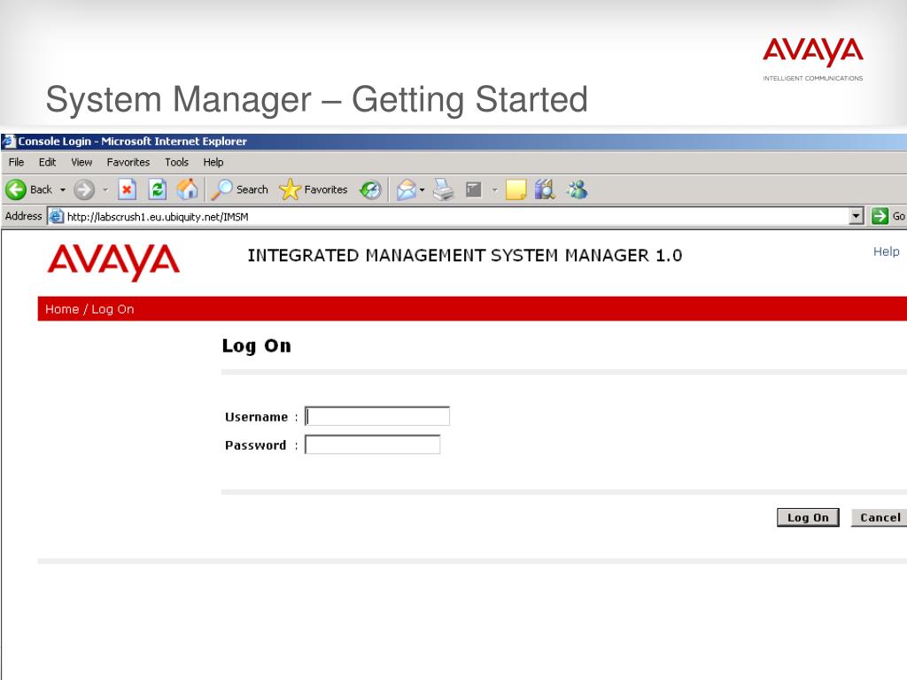
Task: Click the Back arrow button
Action: (x=16, y=189)
